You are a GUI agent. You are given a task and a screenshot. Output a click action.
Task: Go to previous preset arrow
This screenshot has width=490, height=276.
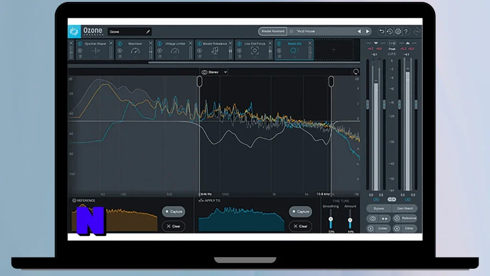[359, 31]
